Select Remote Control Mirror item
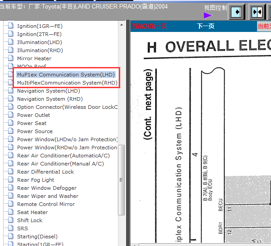271x246 pixels. click(46, 204)
